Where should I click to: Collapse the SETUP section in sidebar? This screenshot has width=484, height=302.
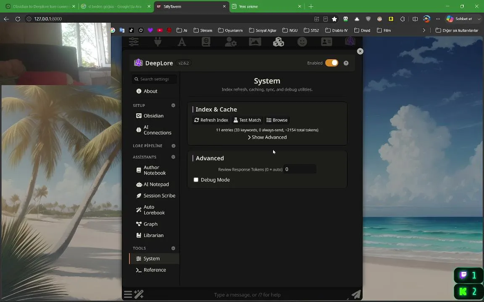pos(173,105)
